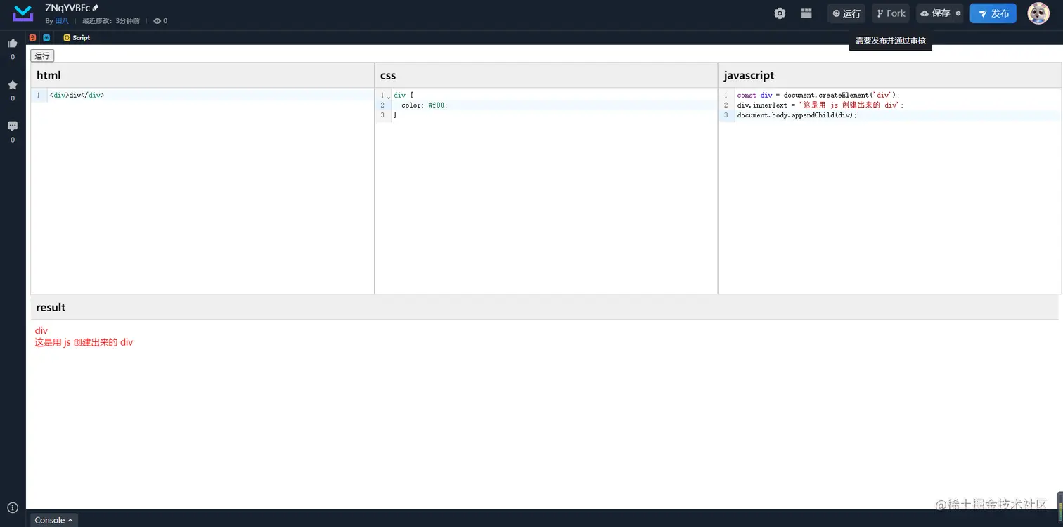This screenshot has width=1063, height=527.
Task: Run the code with the top 运行 button
Action: tap(846, 13)
